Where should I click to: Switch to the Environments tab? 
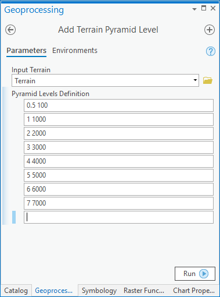coord(75,51)
